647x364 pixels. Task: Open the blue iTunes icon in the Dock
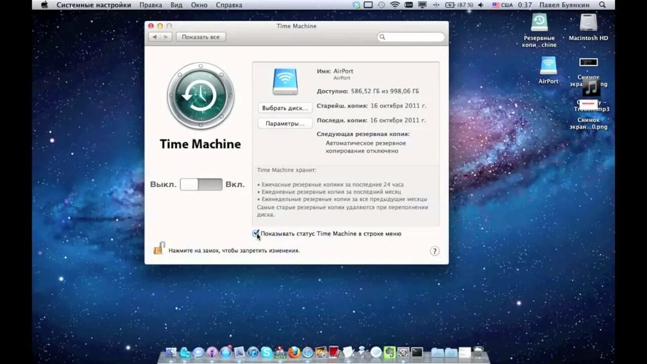[253, 352]
